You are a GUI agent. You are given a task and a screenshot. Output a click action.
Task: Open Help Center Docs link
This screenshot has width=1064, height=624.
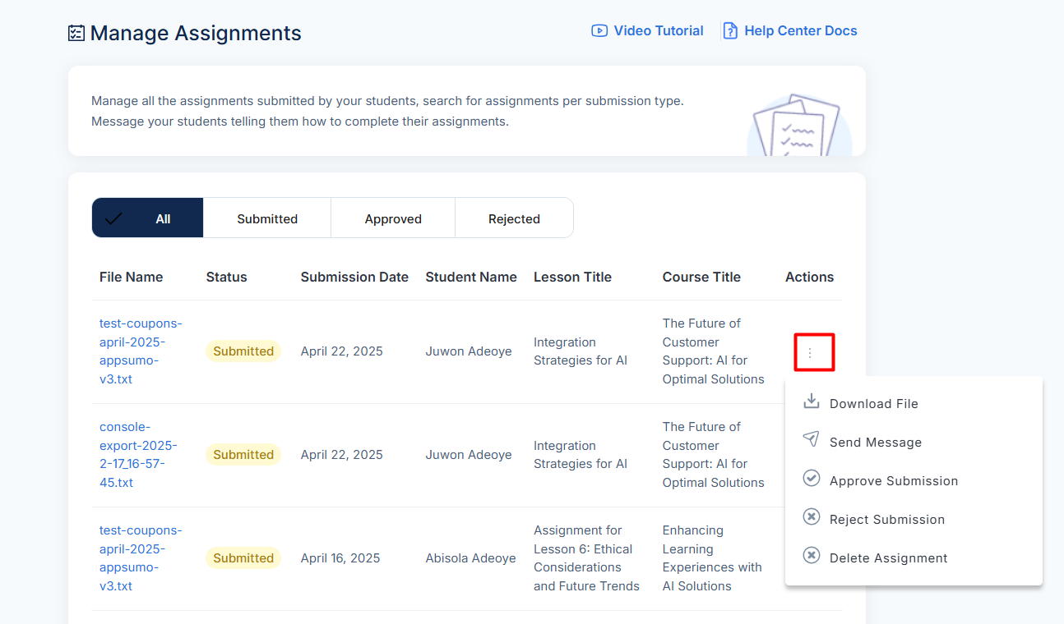tap(789, 30)
